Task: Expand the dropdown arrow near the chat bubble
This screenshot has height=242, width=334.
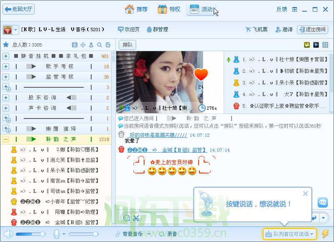Action: pyautogui.click(x=324, y=218)
